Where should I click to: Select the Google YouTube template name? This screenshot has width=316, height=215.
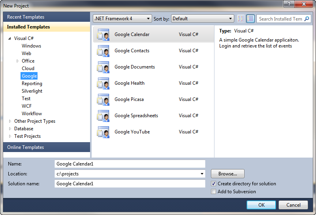click(132, 132)
